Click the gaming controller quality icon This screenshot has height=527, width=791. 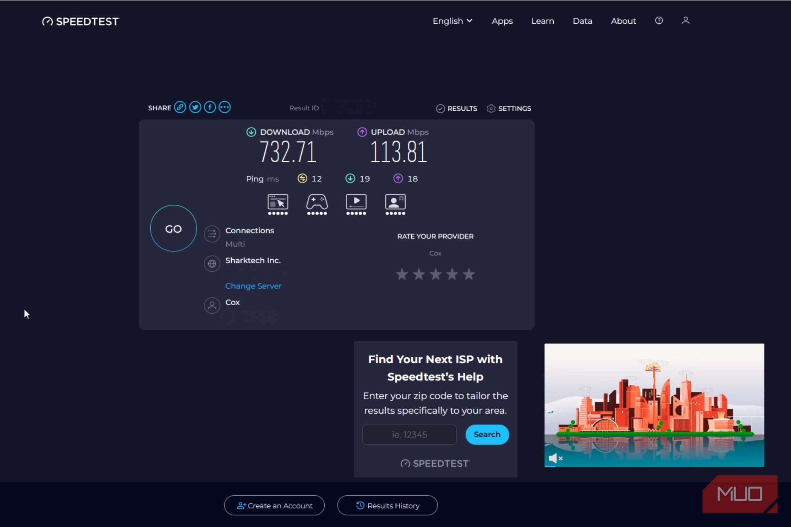317,204
